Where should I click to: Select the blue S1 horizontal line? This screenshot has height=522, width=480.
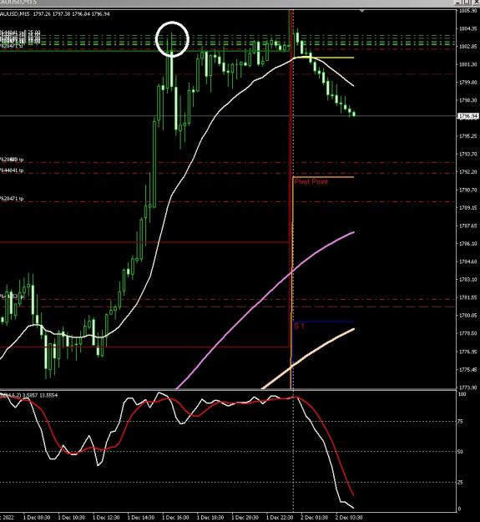coord(324,322)
